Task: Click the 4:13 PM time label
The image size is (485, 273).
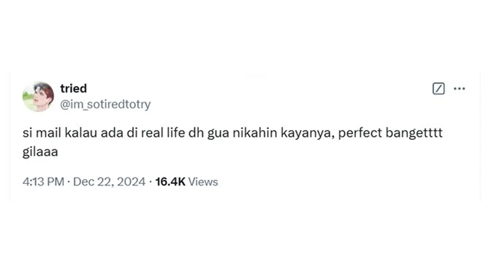Action: pos(43,182)
